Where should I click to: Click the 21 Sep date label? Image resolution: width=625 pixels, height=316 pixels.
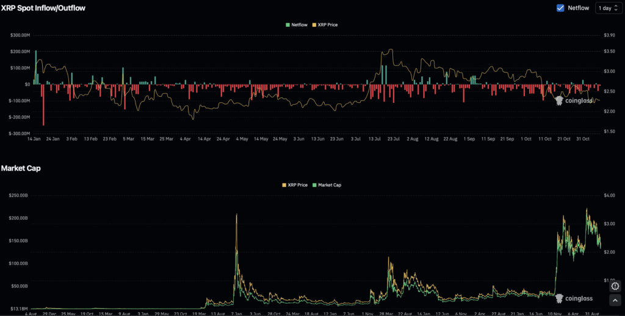(507, 139)
